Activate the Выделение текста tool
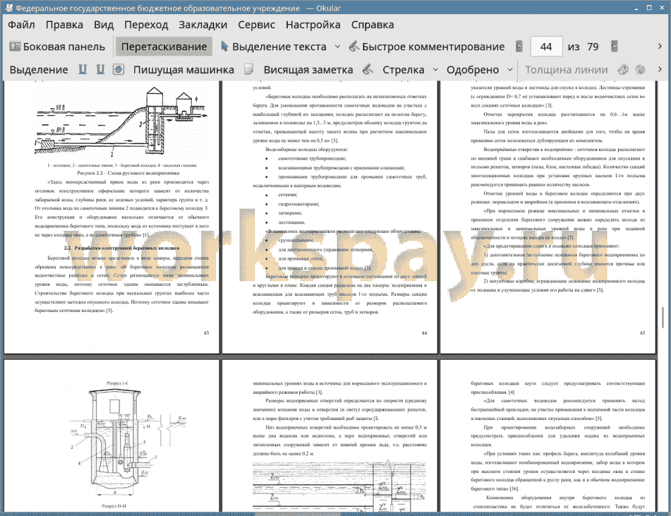Screen dimensions: 671x516 point(274,47)
